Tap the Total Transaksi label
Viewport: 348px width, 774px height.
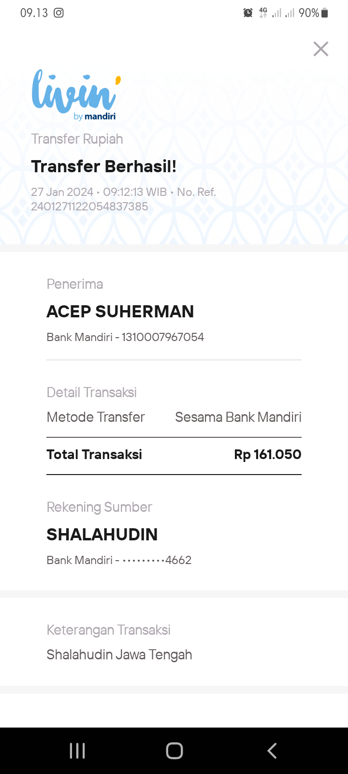tap(94, 455)
